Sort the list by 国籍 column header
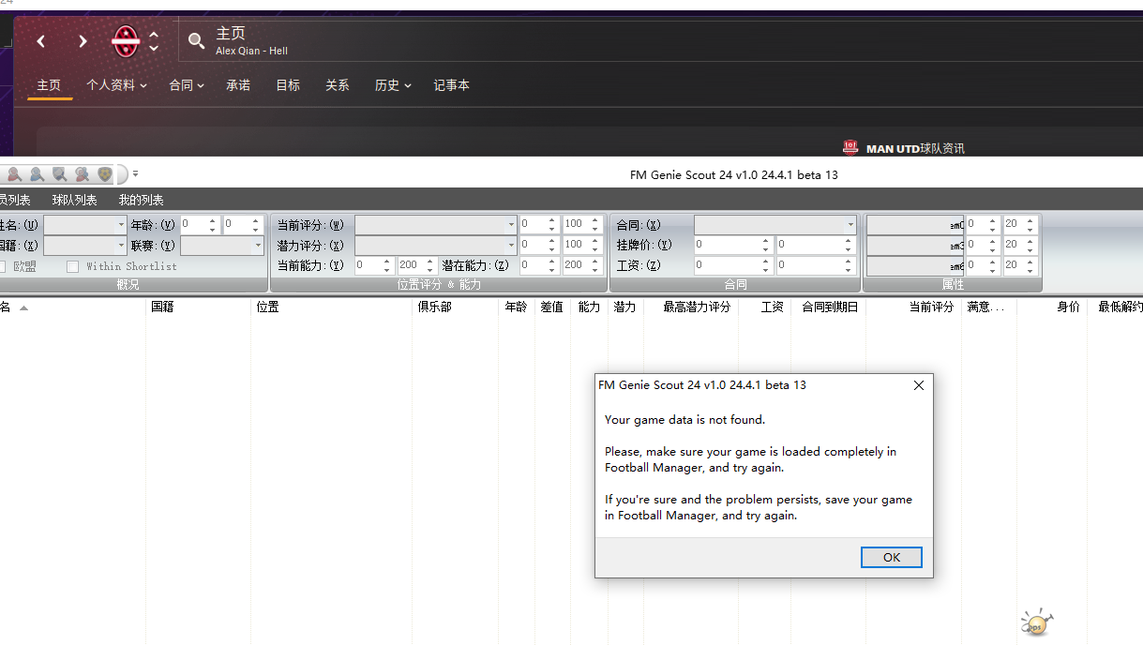The image size is (1143, 645). [162, 307]
